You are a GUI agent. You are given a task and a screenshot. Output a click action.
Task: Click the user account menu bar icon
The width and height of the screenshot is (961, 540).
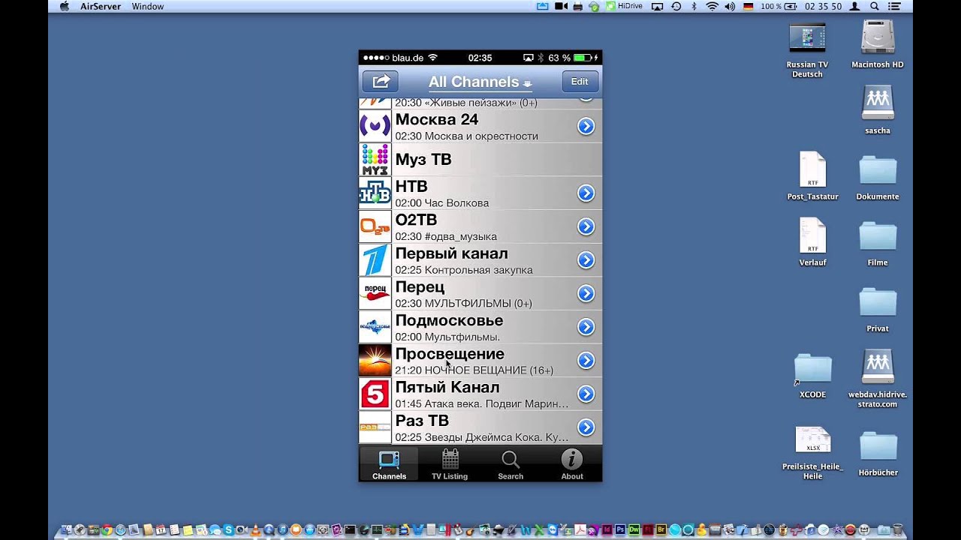coord(855,6)
